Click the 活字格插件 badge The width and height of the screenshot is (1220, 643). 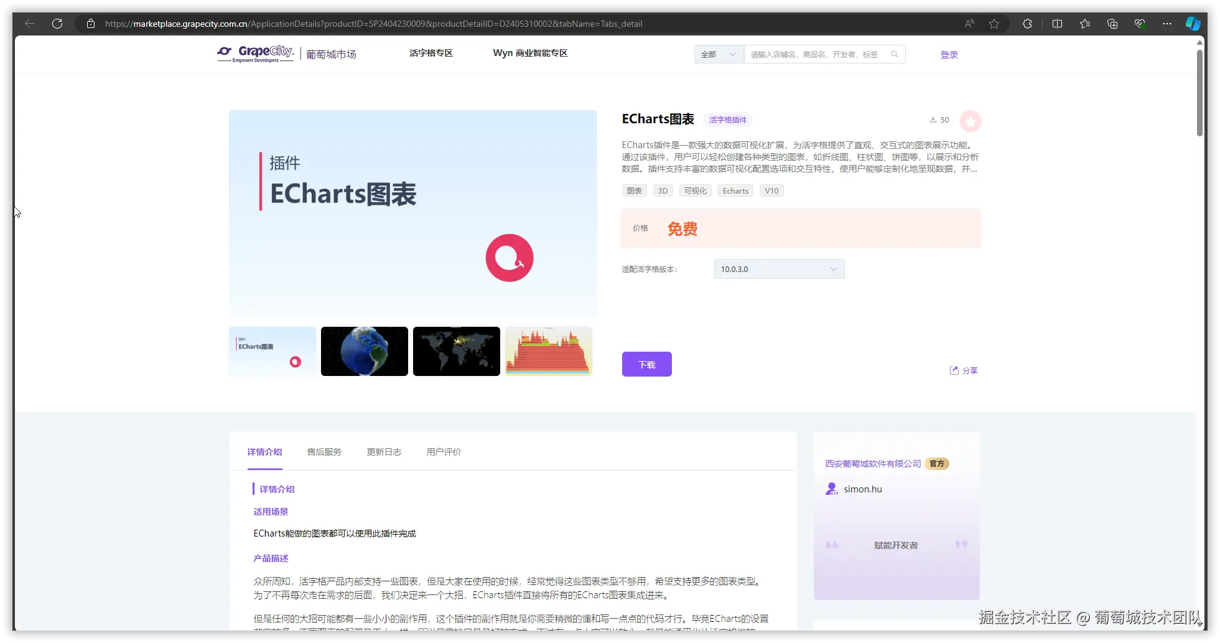[728, 120]
